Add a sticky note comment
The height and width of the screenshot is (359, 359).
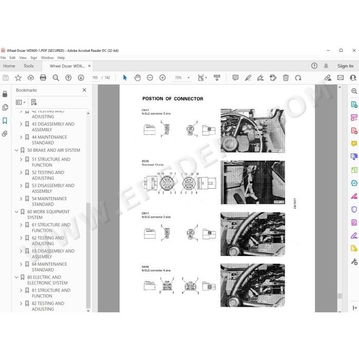click(x=235, y=78)
